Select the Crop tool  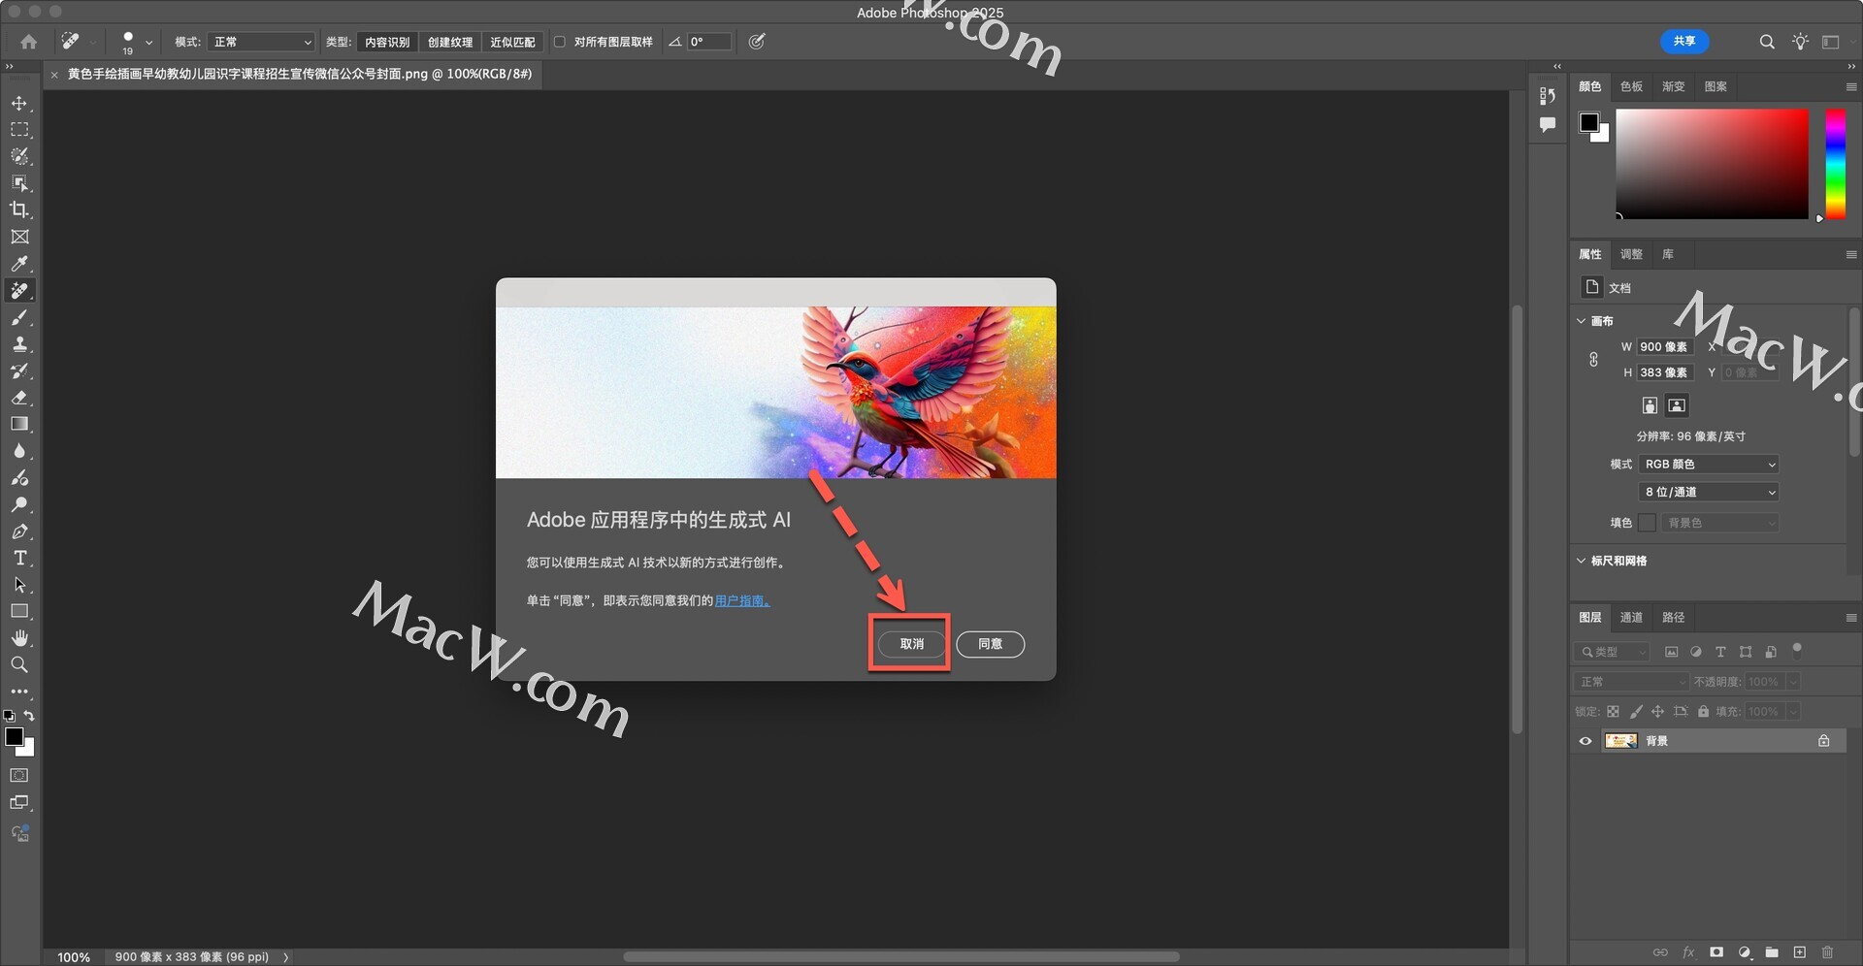click(19, 209)
